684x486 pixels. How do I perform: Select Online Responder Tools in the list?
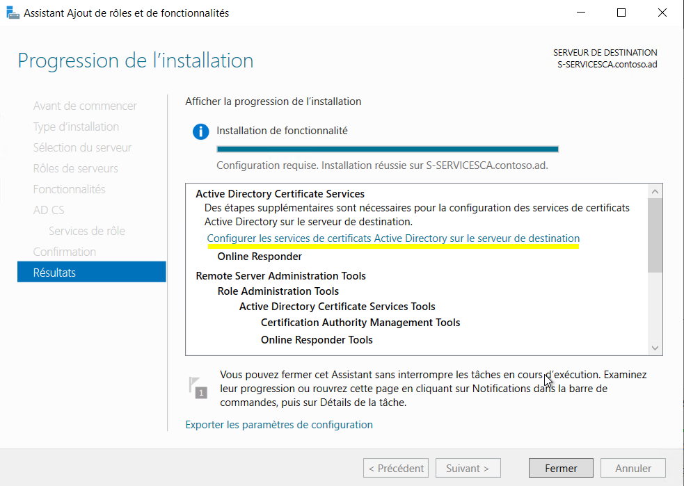[317, 339]
